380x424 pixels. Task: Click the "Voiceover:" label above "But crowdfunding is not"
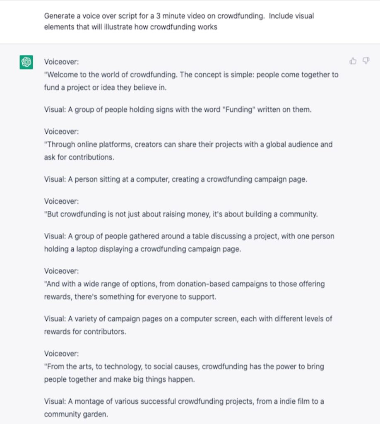point(61,201)
